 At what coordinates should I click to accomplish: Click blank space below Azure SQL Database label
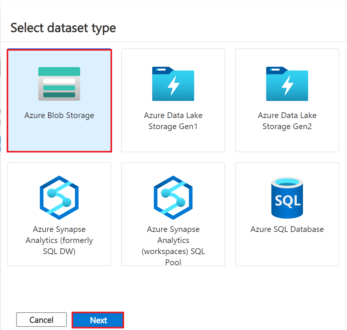pos(287,250)
